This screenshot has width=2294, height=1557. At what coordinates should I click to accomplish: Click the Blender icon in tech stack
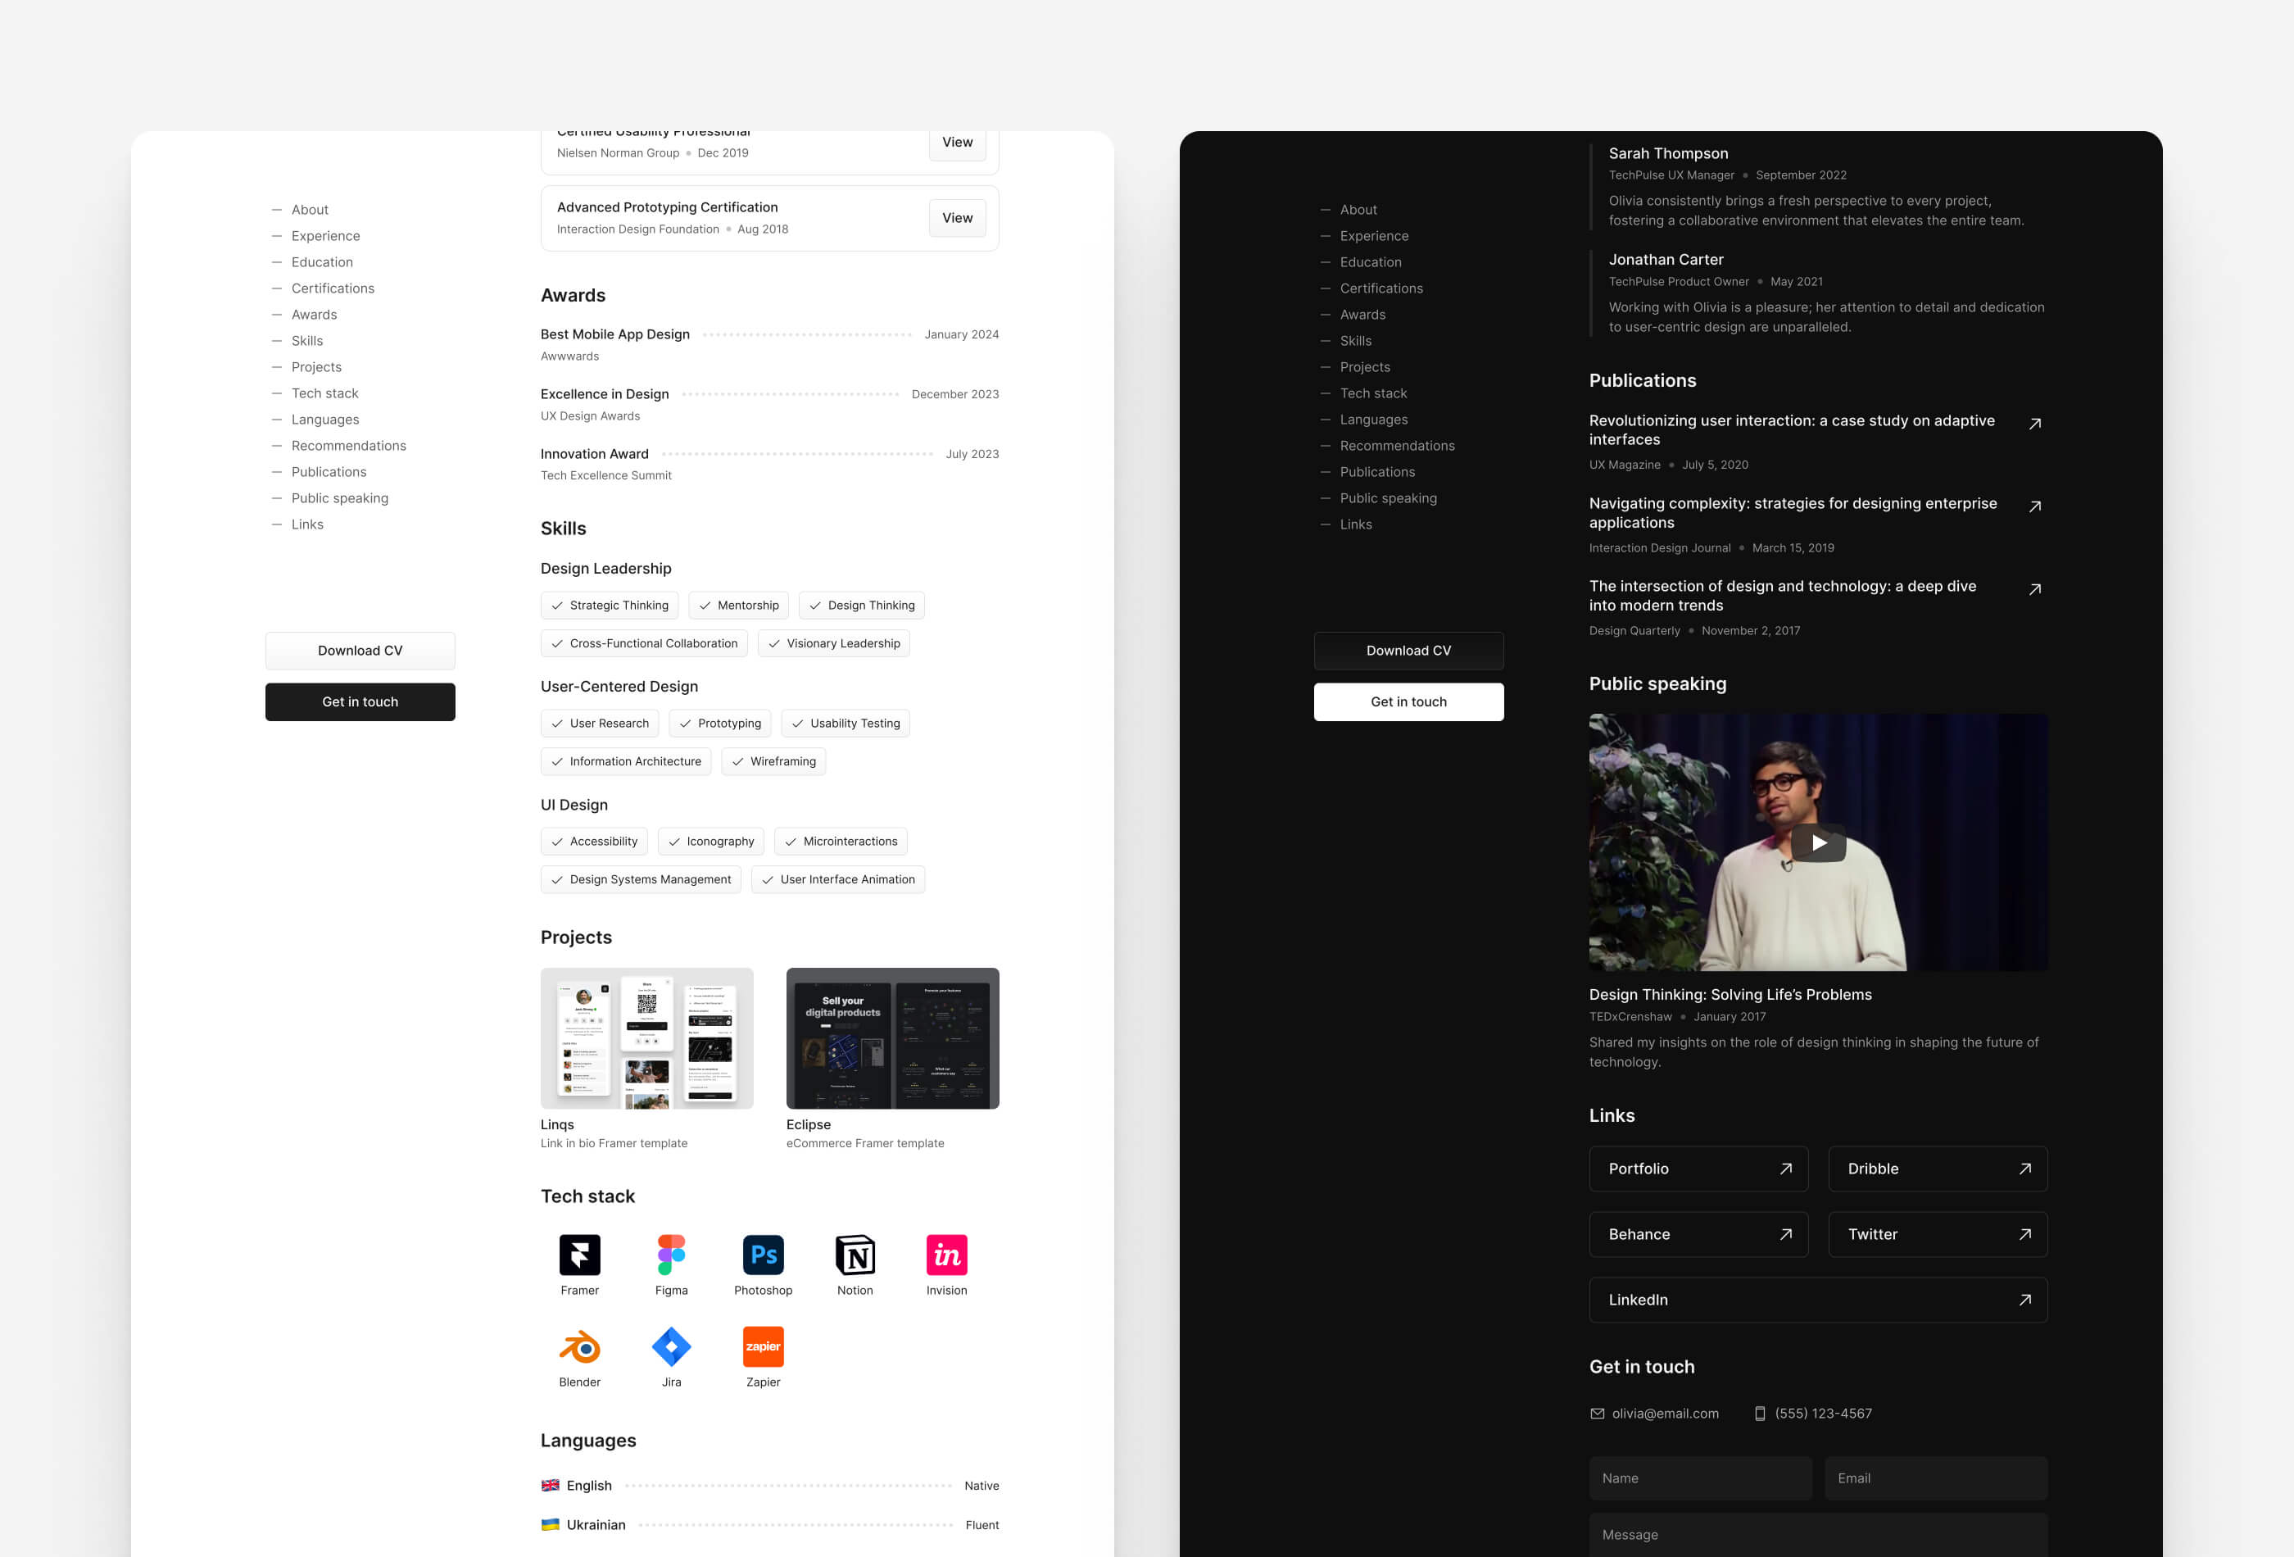[x=578, y=1345]
